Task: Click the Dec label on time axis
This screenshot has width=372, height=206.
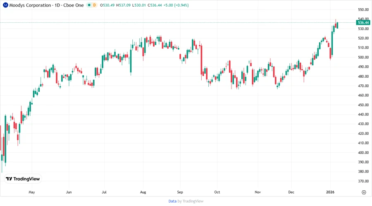Action: click(291, 192)
